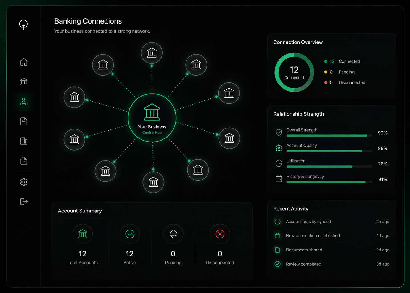Click the Recent Activity heading
Image resolution: width=410 pixels, height=293 pixels.
tap(291, 209)
